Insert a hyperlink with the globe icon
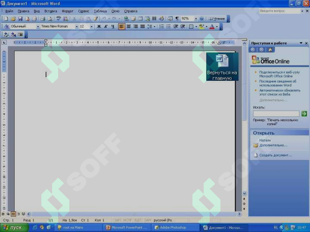The width and height of the screenshot is (310, 232). click(126, 19)
